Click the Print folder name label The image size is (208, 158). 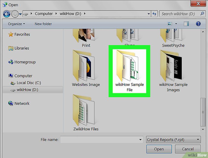pyautogui.click(x=86, y=46)
